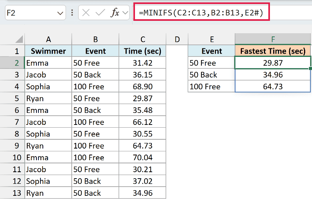Select cell with time 70.04

pos(143,158)
